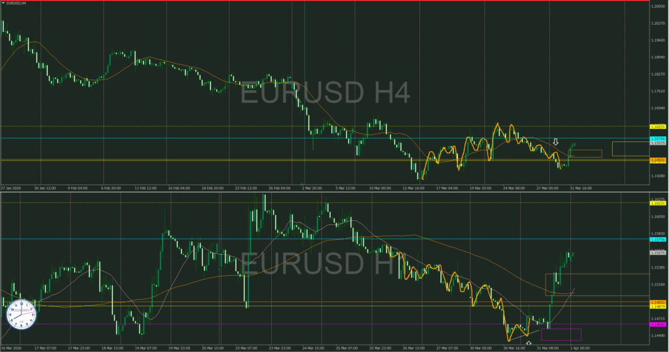This screenshot has width=669, height=352.
Task: Click the triangle icon beside EURUSD,H4 title
Action: coord(3,4)
